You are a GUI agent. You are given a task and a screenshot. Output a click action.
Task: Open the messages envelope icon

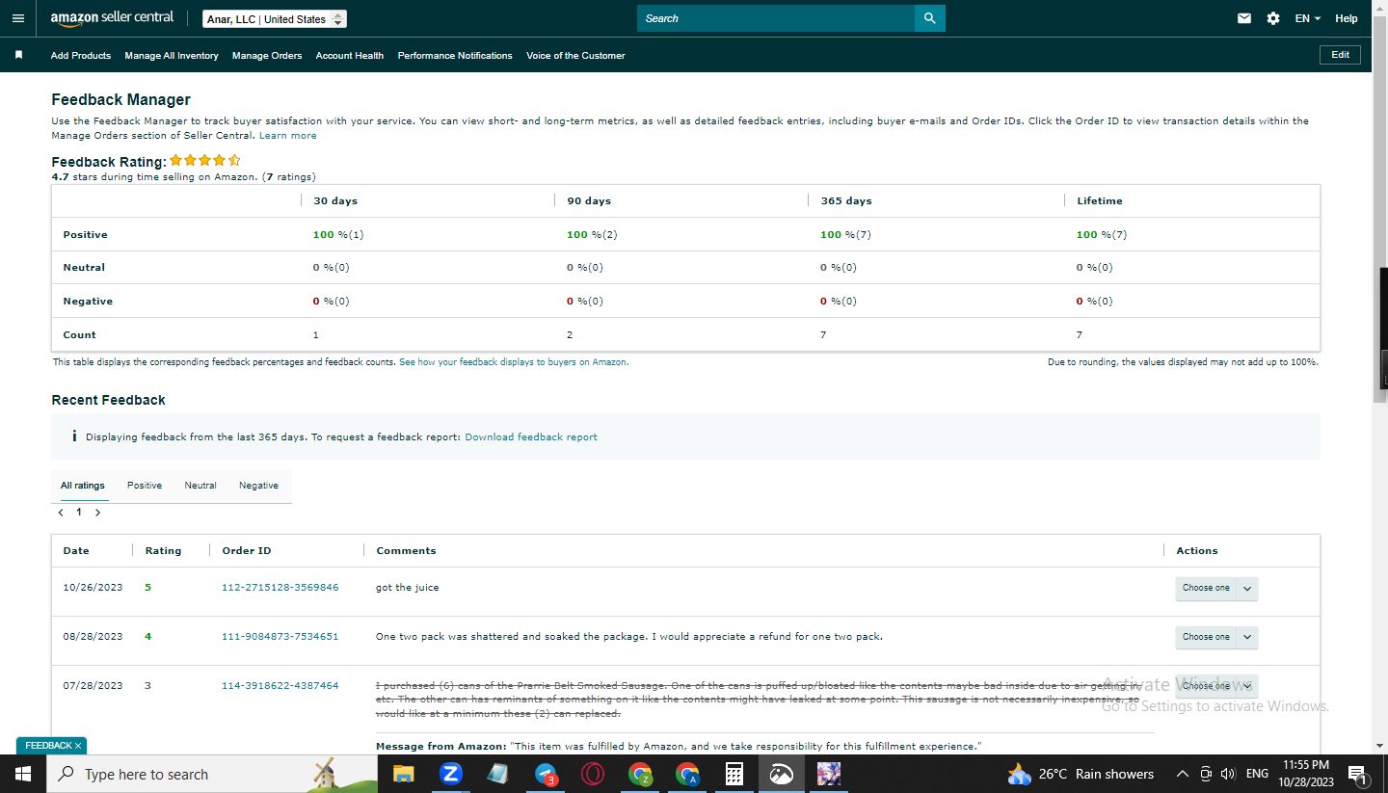point(1244,18)
